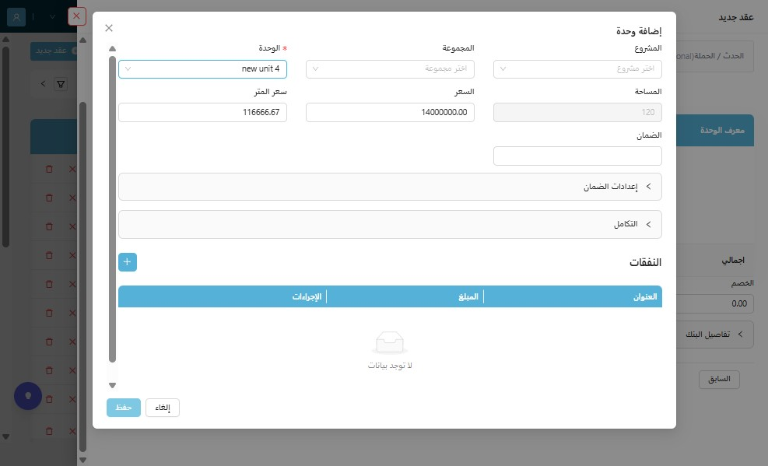This screenshot has width=768, height=466.
Task: Open the المجموعة group dropdown
Action: (x=390, y=69)
